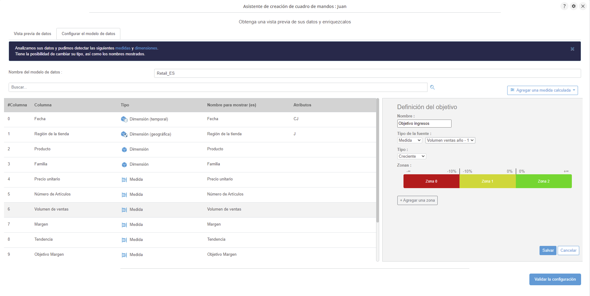590x296 pixels.
Task: Open the Medida source type dropdown
Action: 409,140
